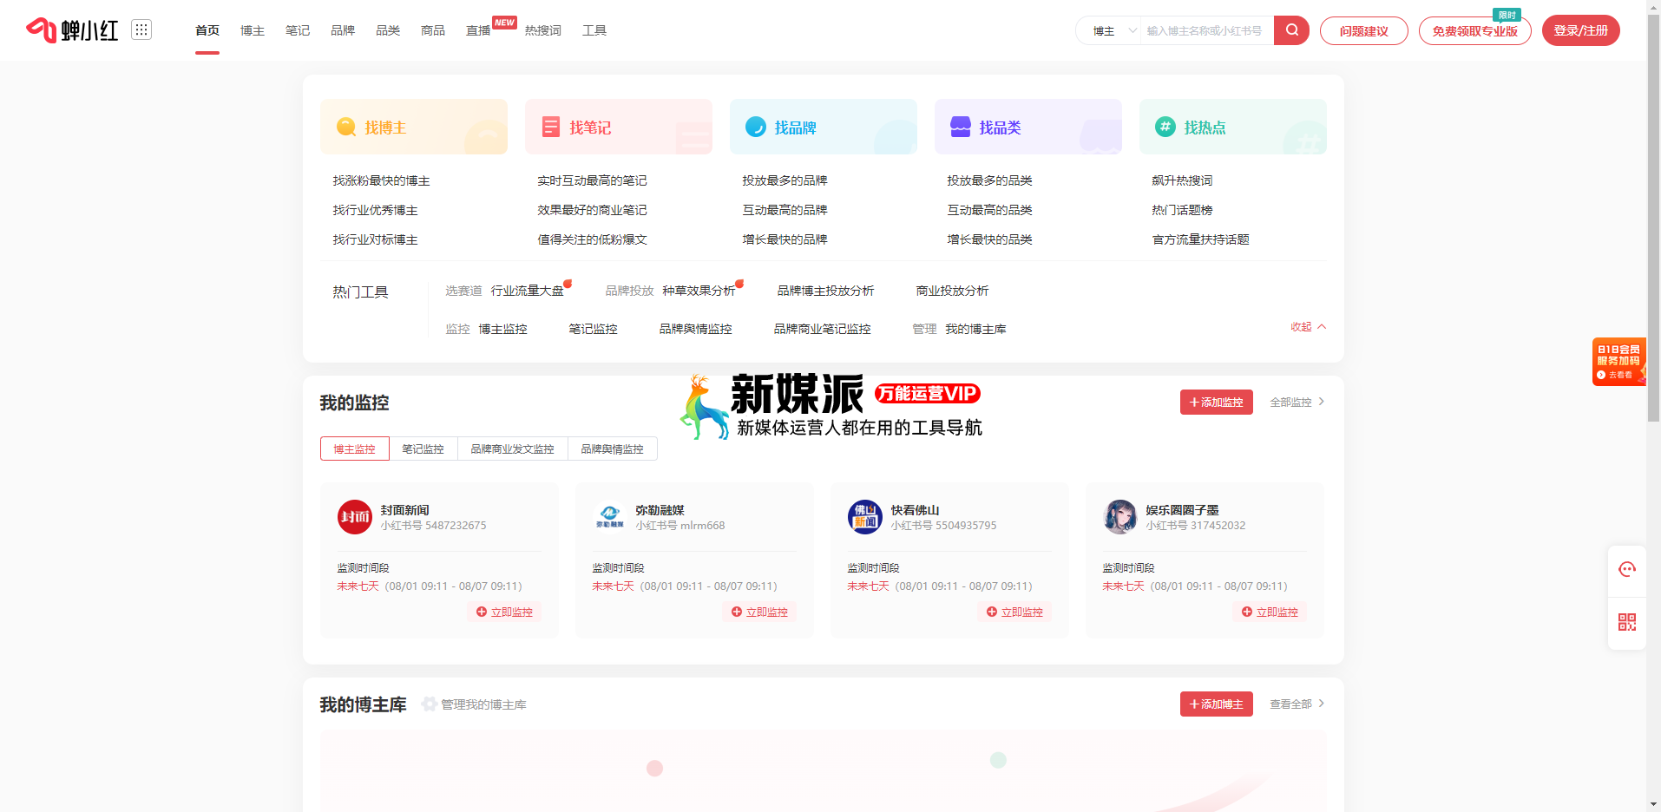Click 添加博主 button
The image size is (1661, 812).
click(1217, 704)
